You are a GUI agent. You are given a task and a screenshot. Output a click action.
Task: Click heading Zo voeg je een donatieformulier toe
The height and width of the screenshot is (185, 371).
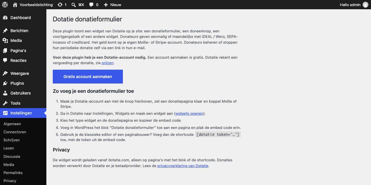93,91
